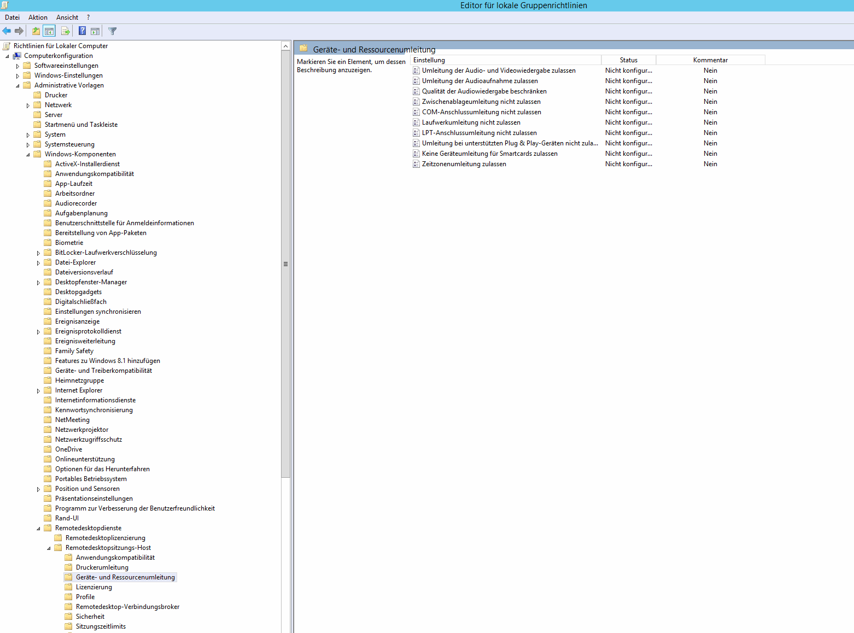Select the Druckerumleitung tree folder

[102, 567]
